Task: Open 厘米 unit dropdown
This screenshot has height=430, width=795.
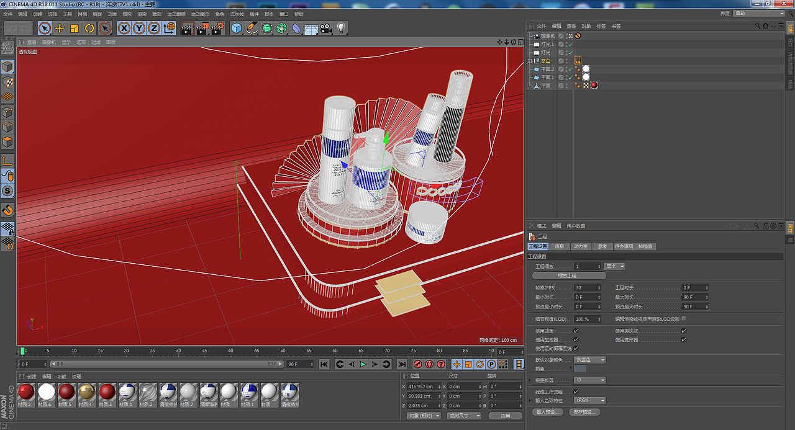Action: coord(615,266)
